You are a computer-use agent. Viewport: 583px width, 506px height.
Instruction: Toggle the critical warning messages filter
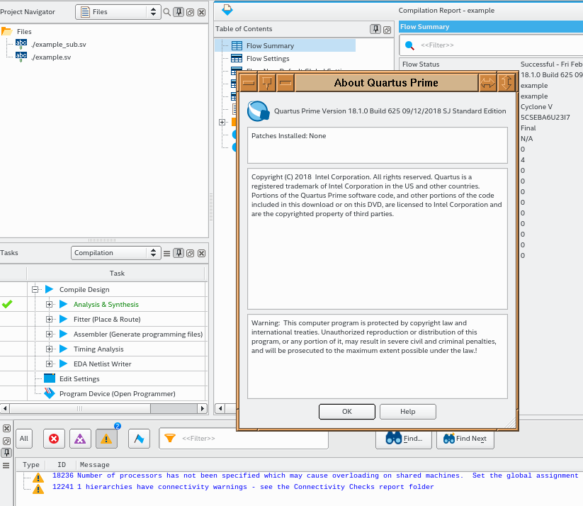point(80,439)
